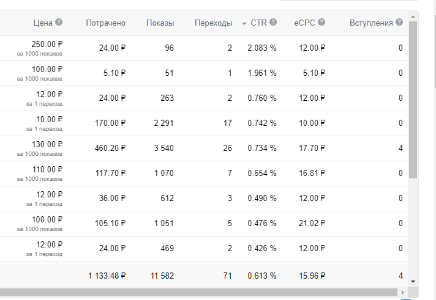
Task: Click the 250.00 ₽ price cell
Action: coord(47,44)
